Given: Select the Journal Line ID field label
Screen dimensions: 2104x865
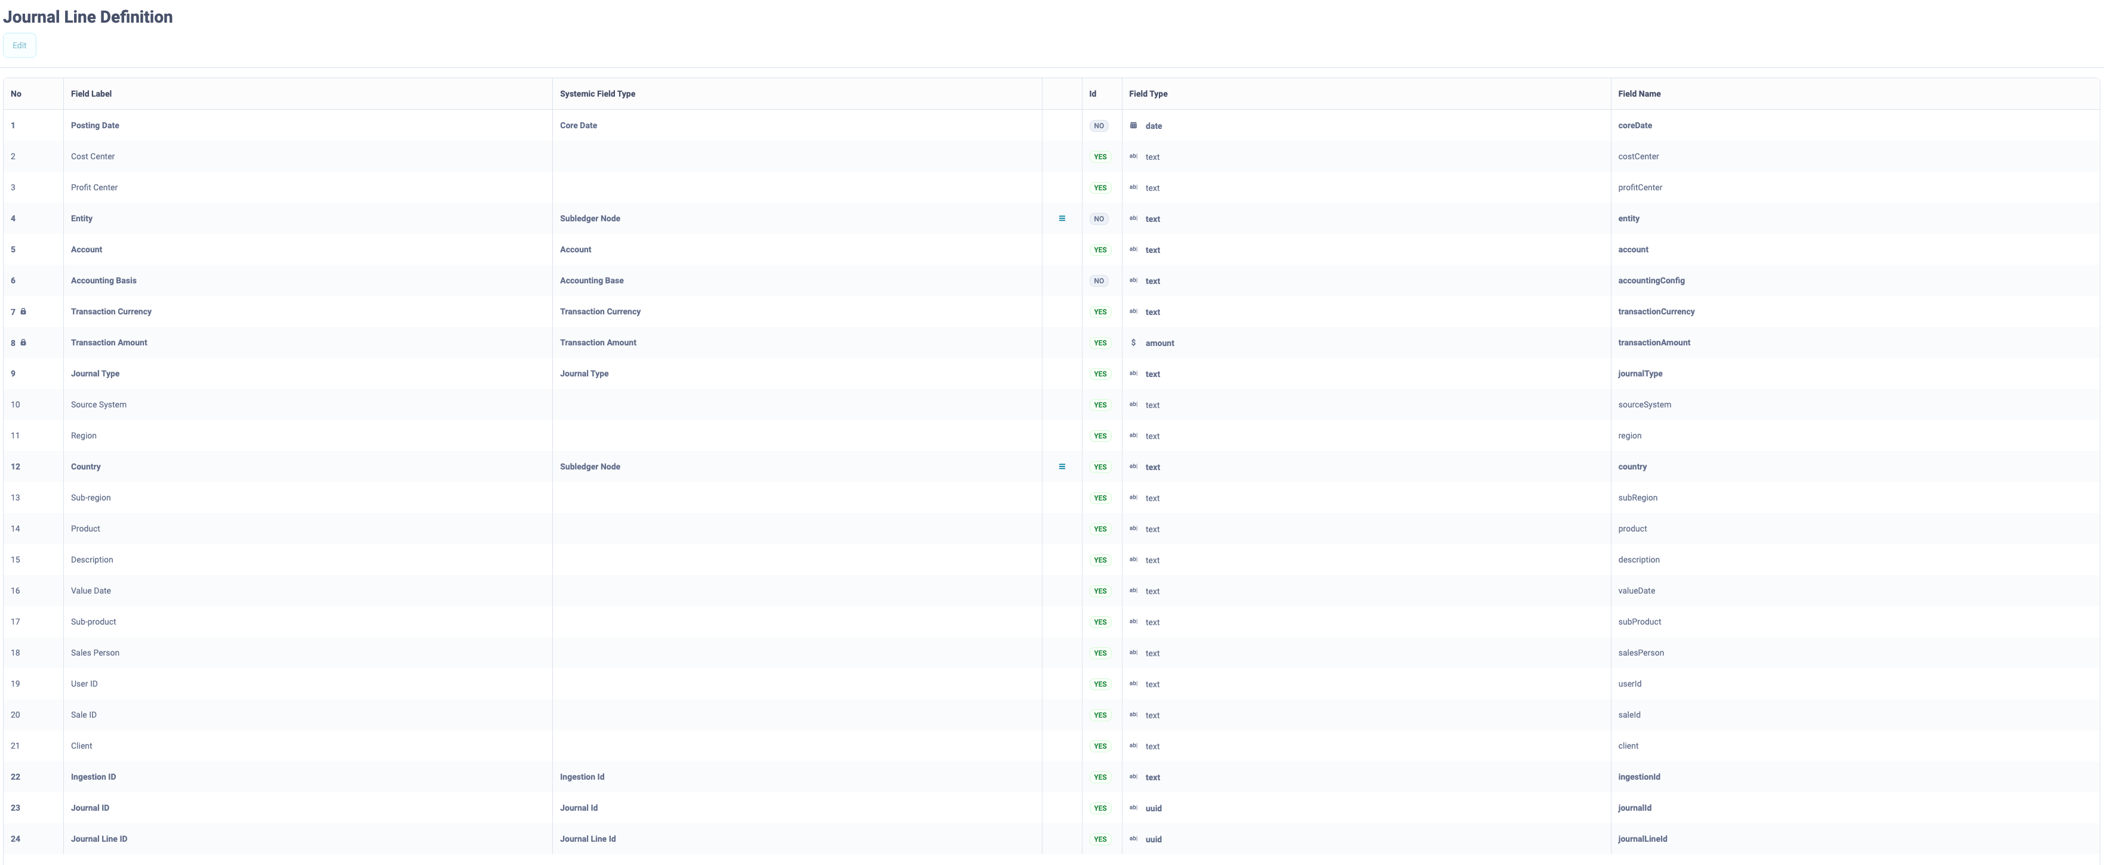Looking at the screenshot, I should coord(99,839).
